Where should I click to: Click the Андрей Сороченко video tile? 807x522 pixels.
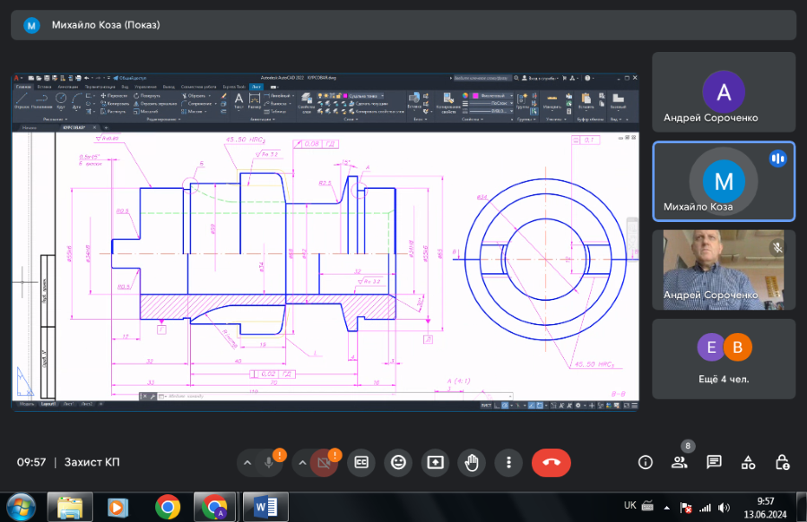[723, 270]
